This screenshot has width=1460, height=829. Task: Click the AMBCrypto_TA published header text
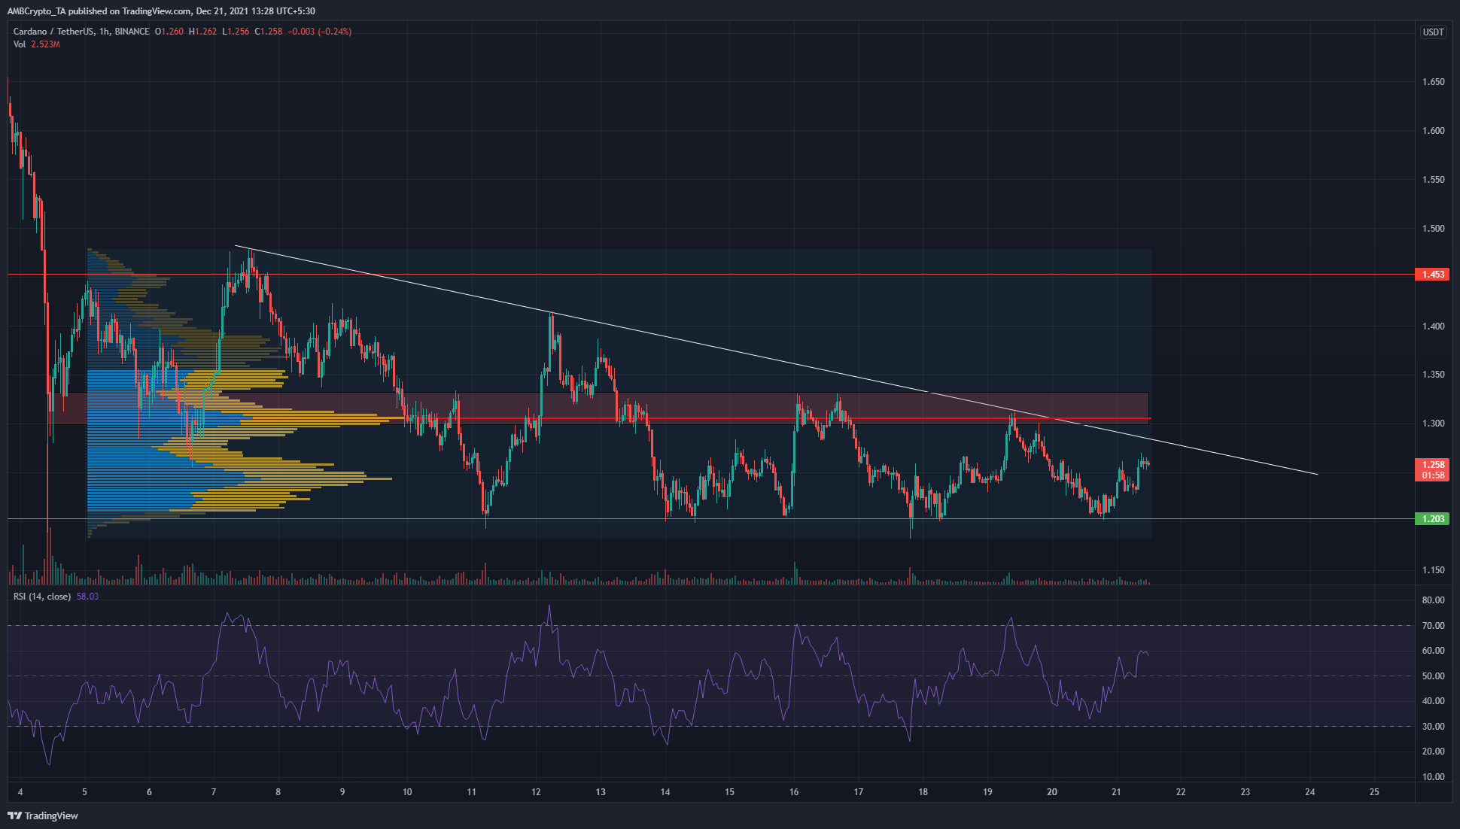pyautogui.click(x=161, y=11)
